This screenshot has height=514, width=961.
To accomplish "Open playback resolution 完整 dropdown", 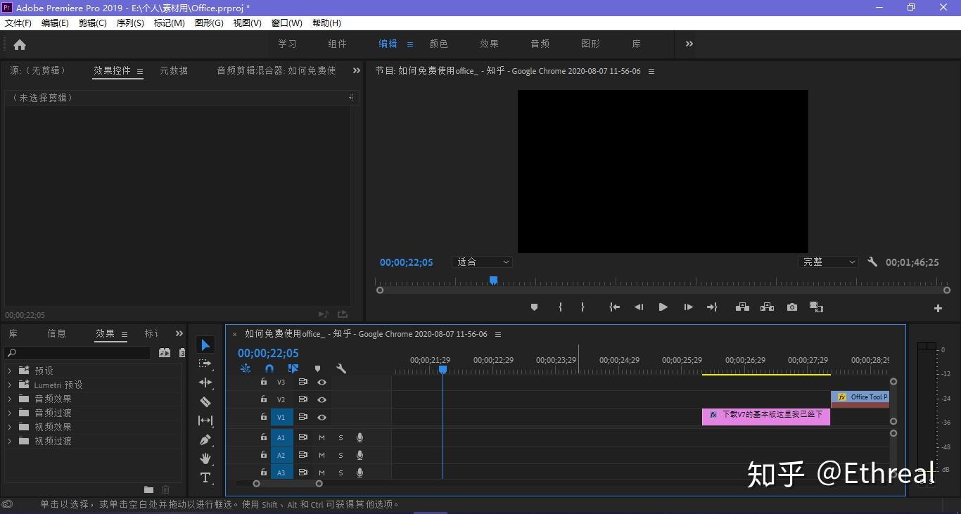I will pos(829,262).
